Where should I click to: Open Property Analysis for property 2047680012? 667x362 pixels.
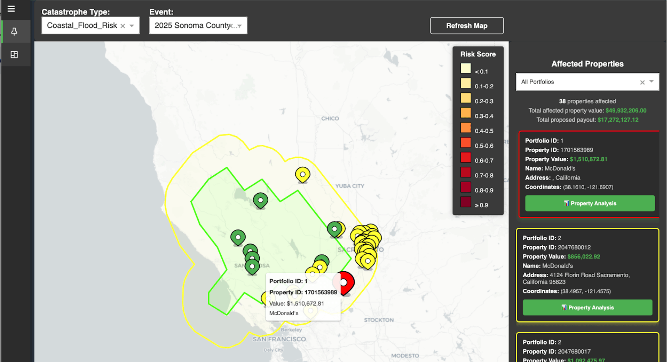click(x=587, y=308)
